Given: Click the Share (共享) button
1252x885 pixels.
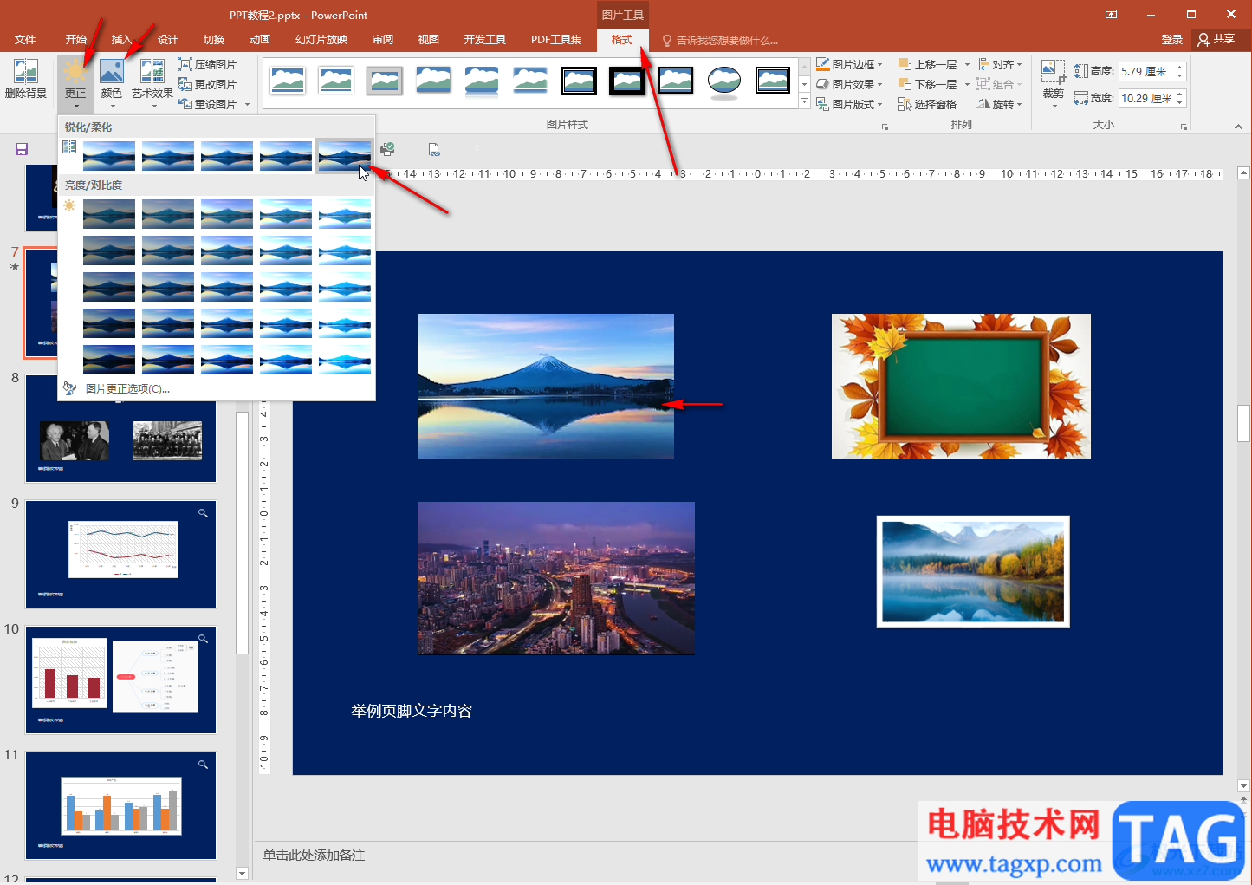Looking at the screenshot, I should pos(1217,40).
